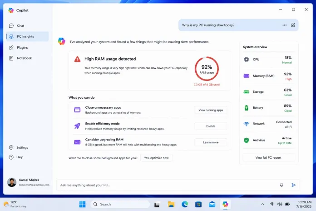The height and width of the screenshot is (211, 316).
Task: Click the Network Connected status
Action: tap(284, 122)
